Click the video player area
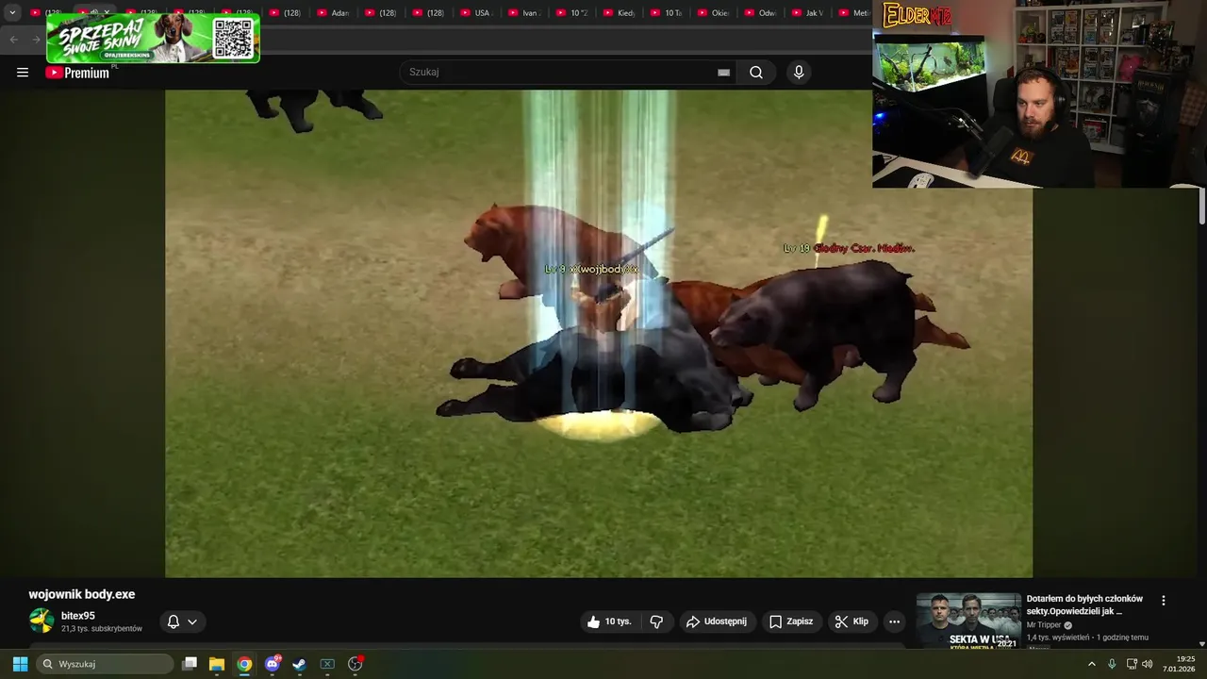Viewport: 1207px width, 679px height. point(599,334)
